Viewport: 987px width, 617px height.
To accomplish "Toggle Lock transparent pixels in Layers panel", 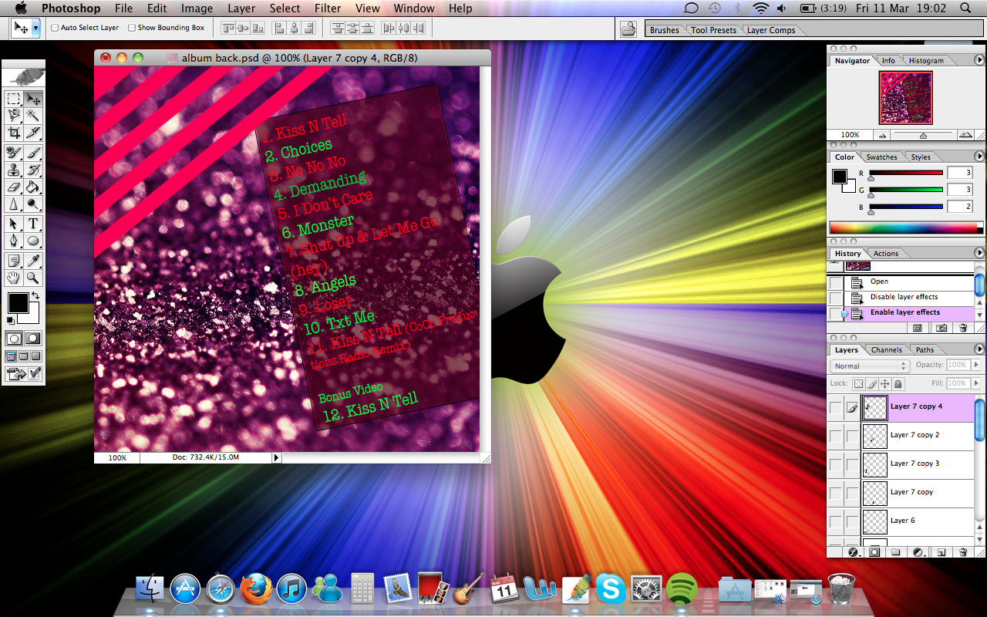I will click(x=858, y=383).
